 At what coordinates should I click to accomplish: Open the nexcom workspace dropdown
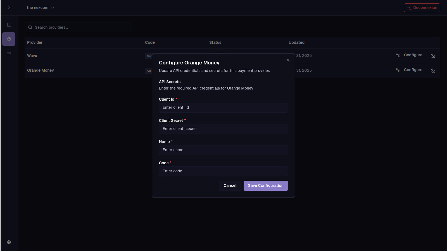(41, 8)
